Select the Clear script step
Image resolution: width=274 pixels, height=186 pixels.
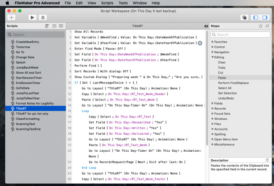pyautogui.click(x=222, y=62)
